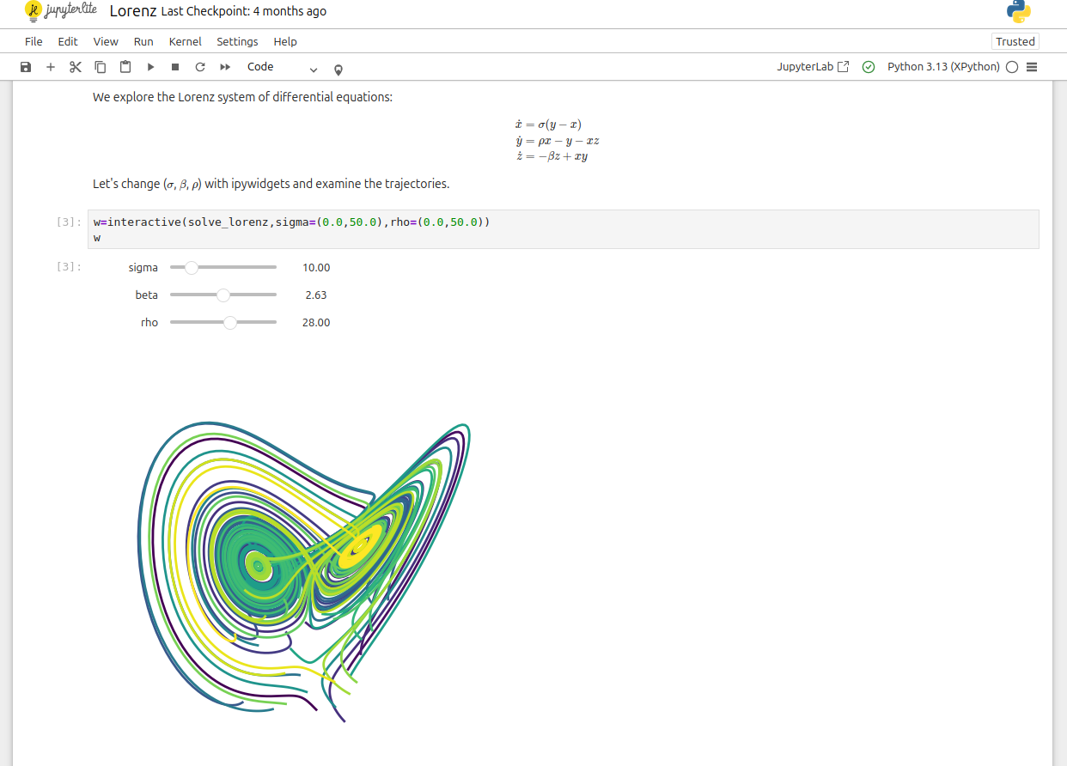Paste cell from the clipboard
The height and width of the screenshot is (766, 1067).
pos(125,67)
